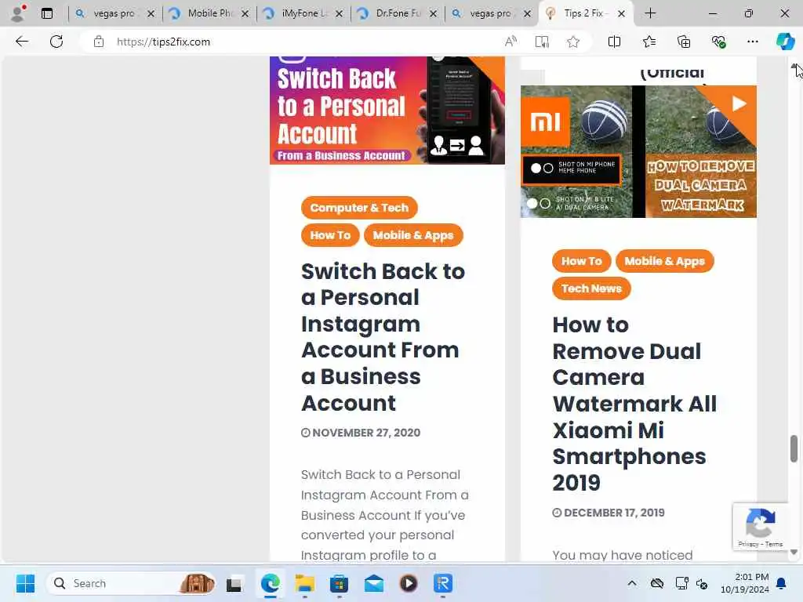Reload the page with the refresh icon
803x602 pixels.
point(56,42)
